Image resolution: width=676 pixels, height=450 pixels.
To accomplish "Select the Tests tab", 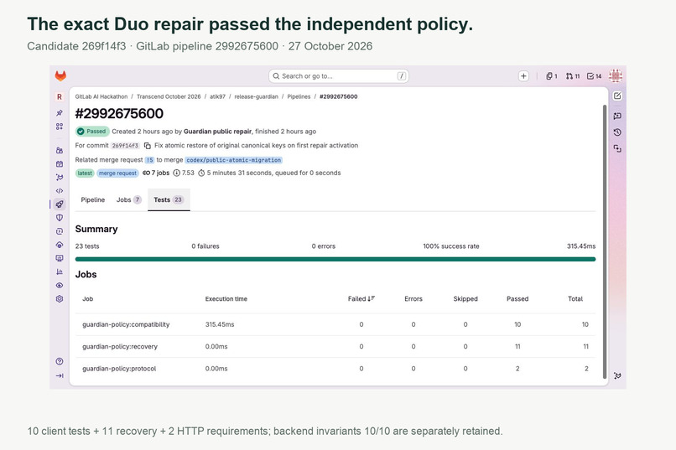I will click(x=169, y=199).
